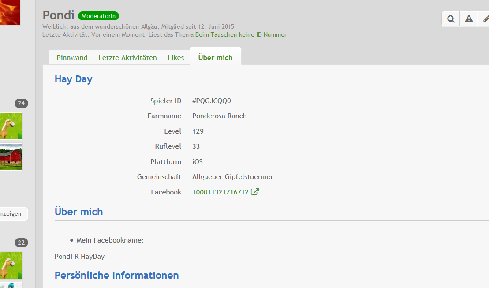This screenshot has height=288, width=489.
Task: Click the warning triangle report icon
Action: point(469,19)
